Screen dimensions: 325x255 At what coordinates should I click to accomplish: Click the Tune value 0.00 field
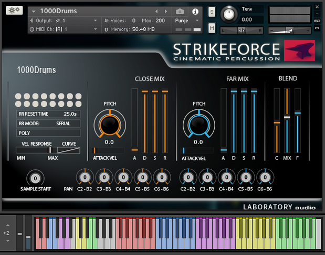coord(252,19)
